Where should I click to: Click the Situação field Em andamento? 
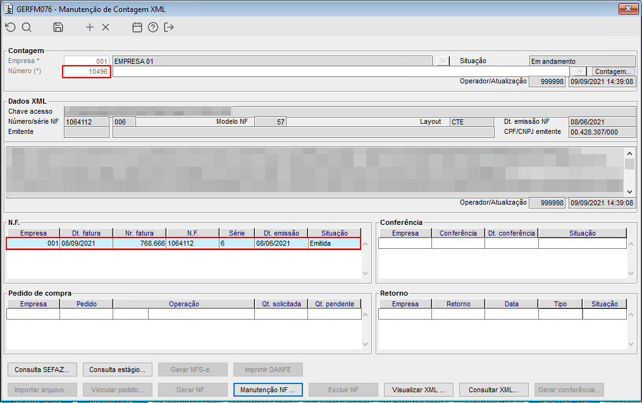[582, 61]
